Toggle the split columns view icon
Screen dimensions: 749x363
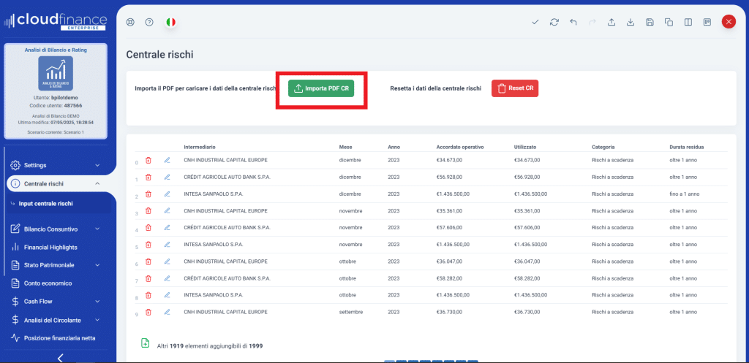coord(688,22)
